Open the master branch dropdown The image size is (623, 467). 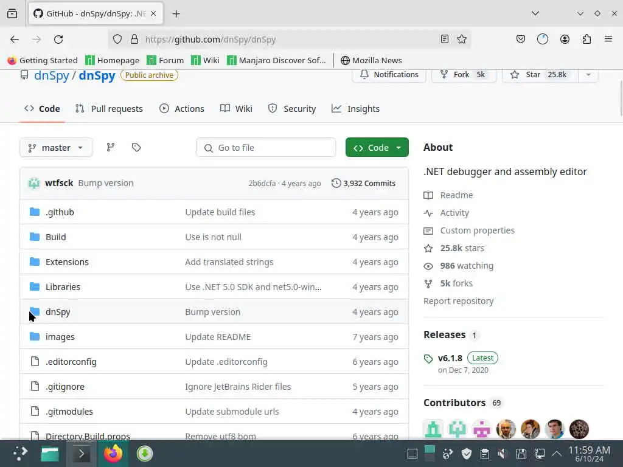click(56, 148)
